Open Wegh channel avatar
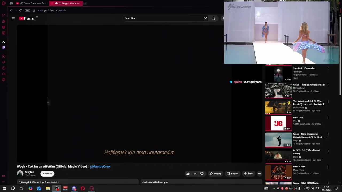 20,174
